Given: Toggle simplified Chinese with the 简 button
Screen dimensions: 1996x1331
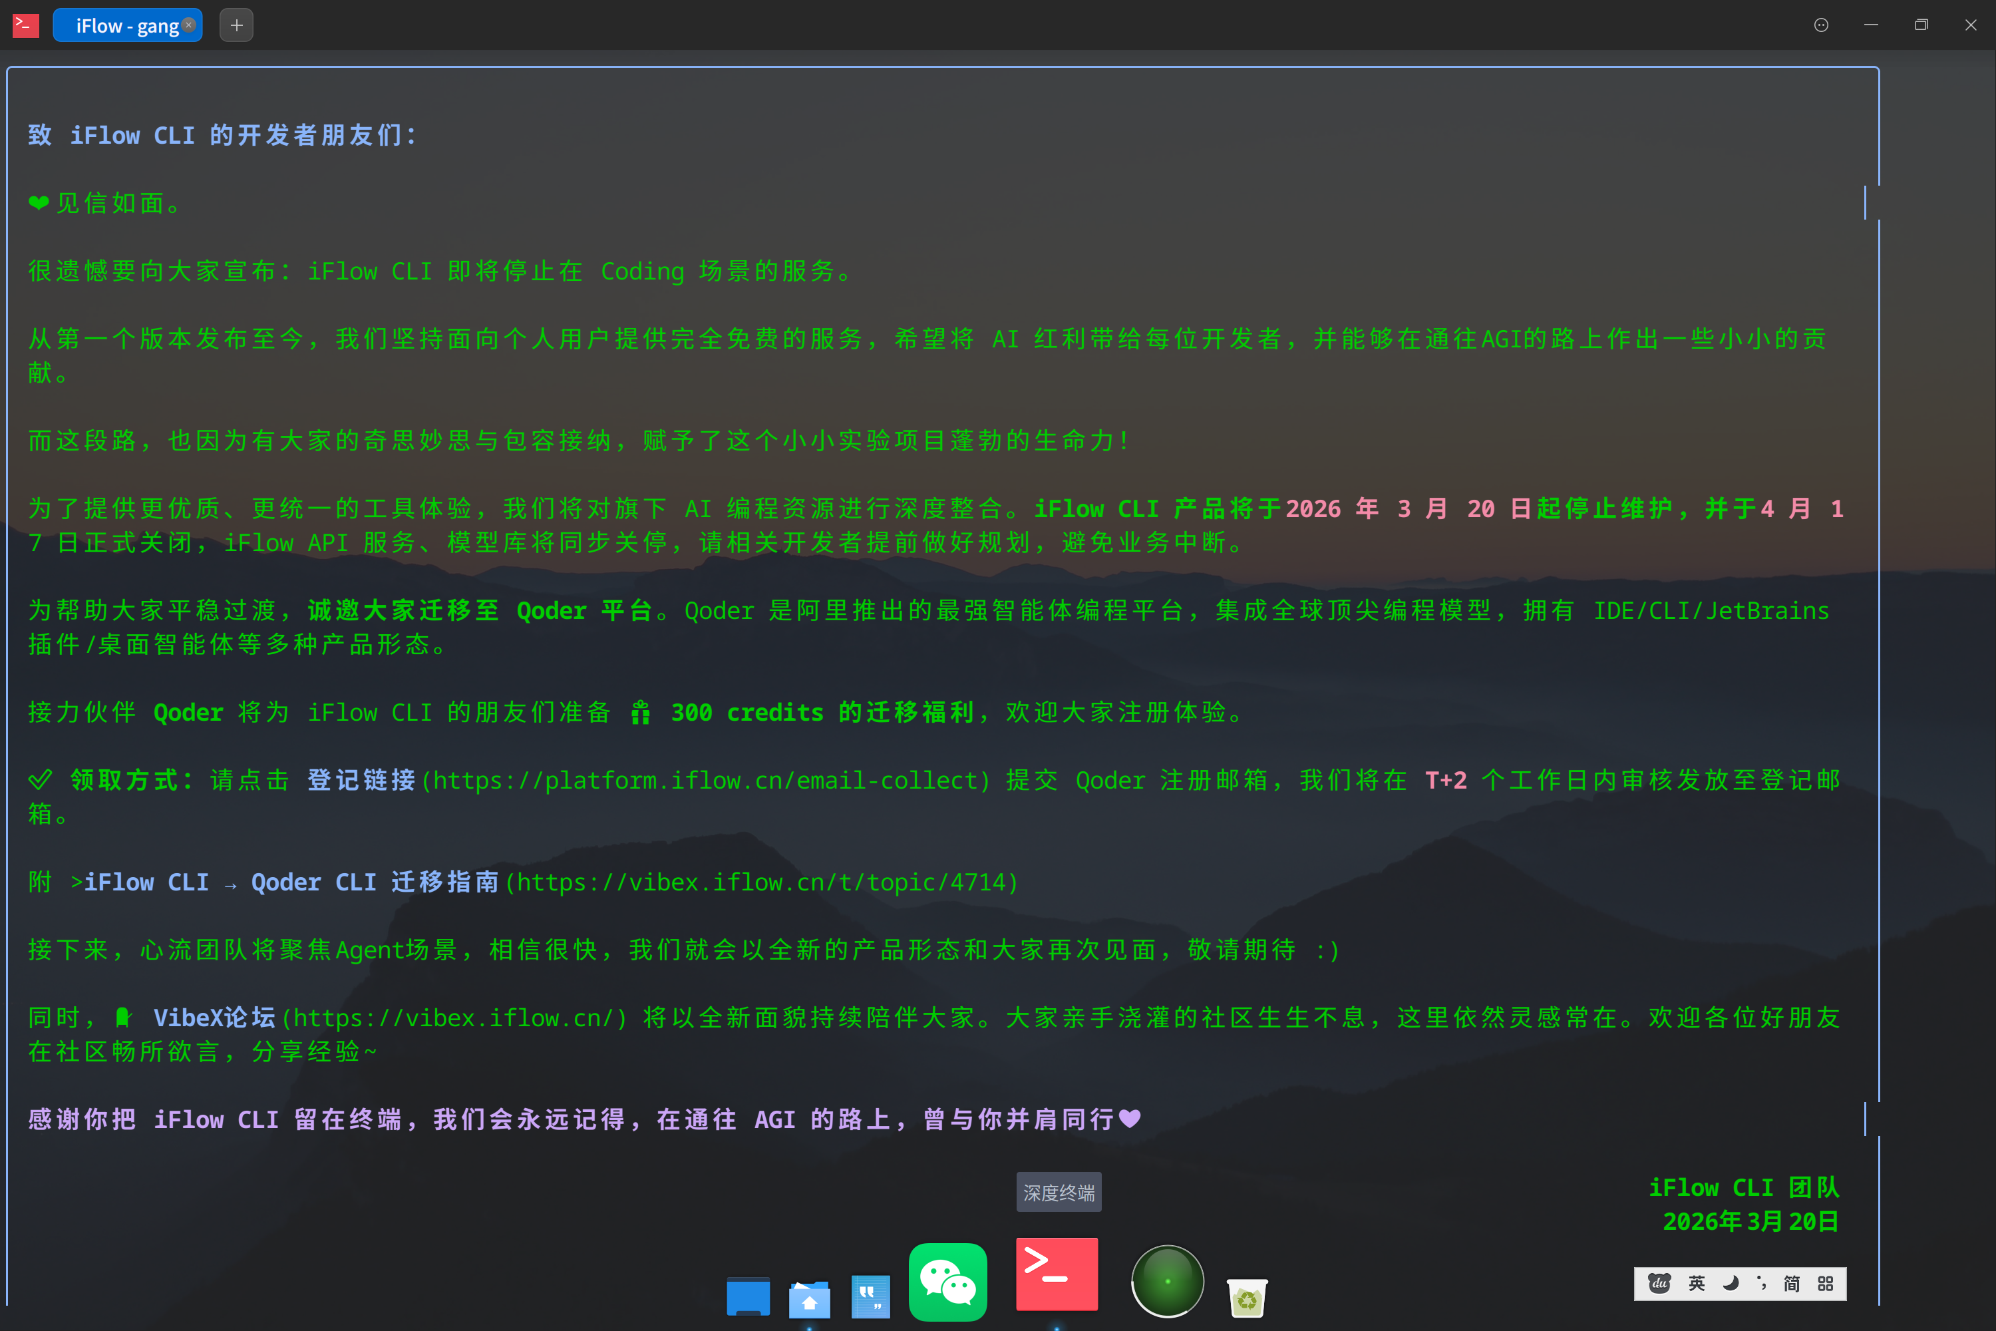Looking at the screenshot, I should (1792, 1284).
